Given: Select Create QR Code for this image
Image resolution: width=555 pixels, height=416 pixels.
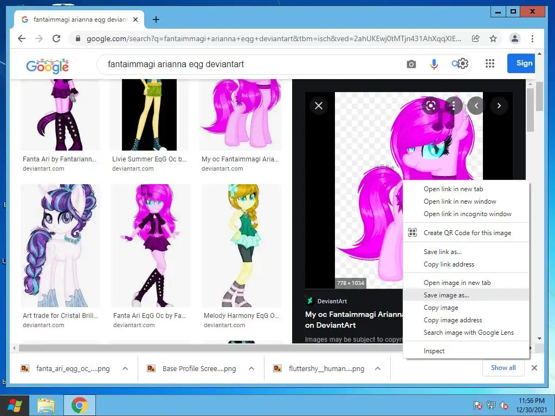Looking at the screenshot, I should (466, 233).
